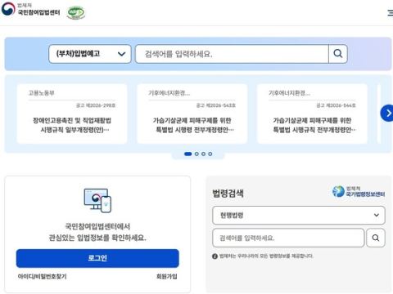Select the second carousel page dot
Viewport: 393px width, 294px height.
click(196, 154)
